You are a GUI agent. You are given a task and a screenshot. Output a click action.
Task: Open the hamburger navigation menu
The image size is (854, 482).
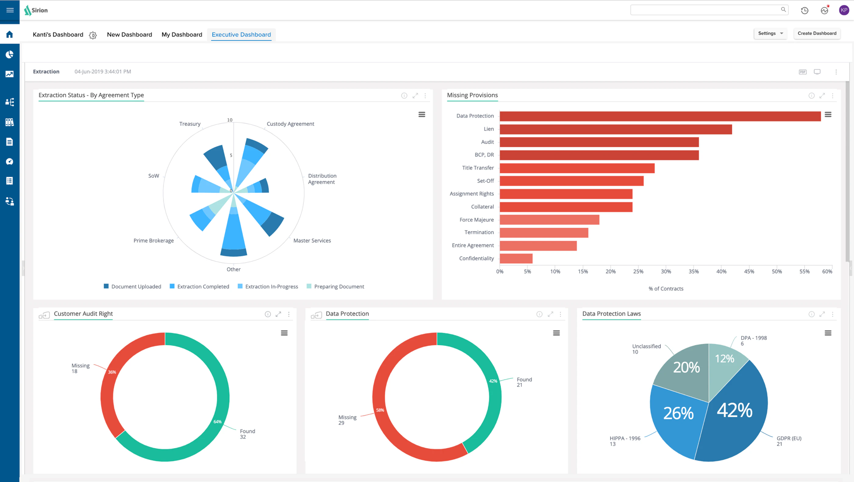coord(10,10)
